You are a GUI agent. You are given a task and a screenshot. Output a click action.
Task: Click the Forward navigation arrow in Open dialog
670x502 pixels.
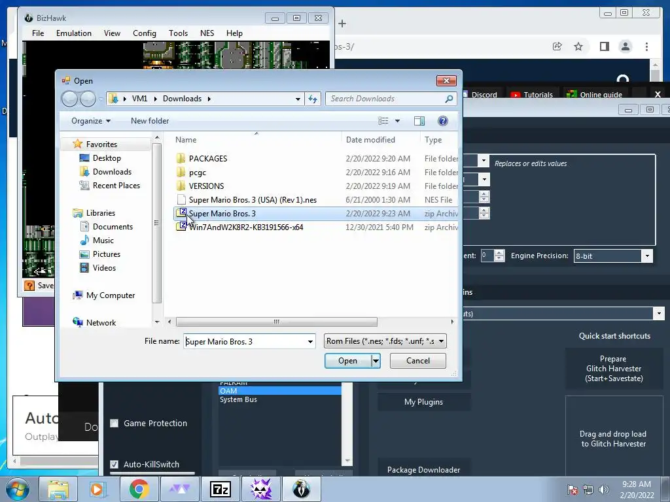tap(88, 99)
